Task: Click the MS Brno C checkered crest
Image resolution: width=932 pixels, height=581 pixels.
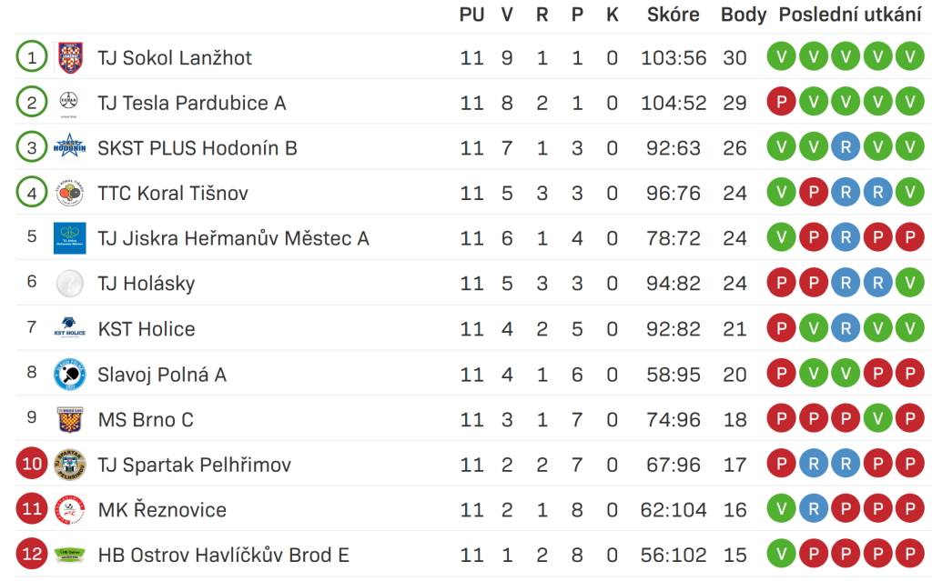Action: tap(69, 419)
